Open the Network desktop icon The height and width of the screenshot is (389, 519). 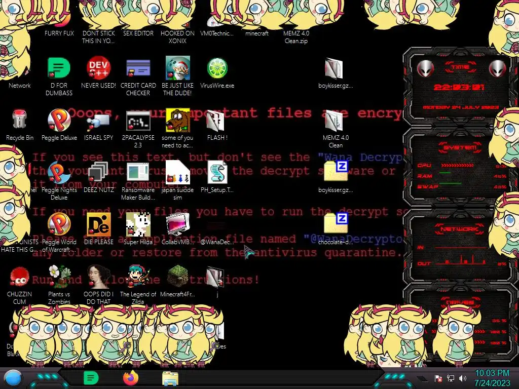tap(20, 85)
